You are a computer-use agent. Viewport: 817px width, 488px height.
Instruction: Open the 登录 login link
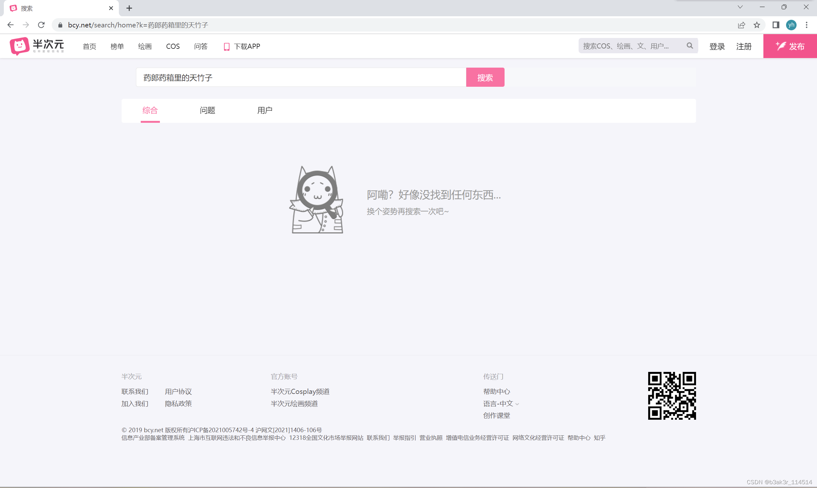717,46
